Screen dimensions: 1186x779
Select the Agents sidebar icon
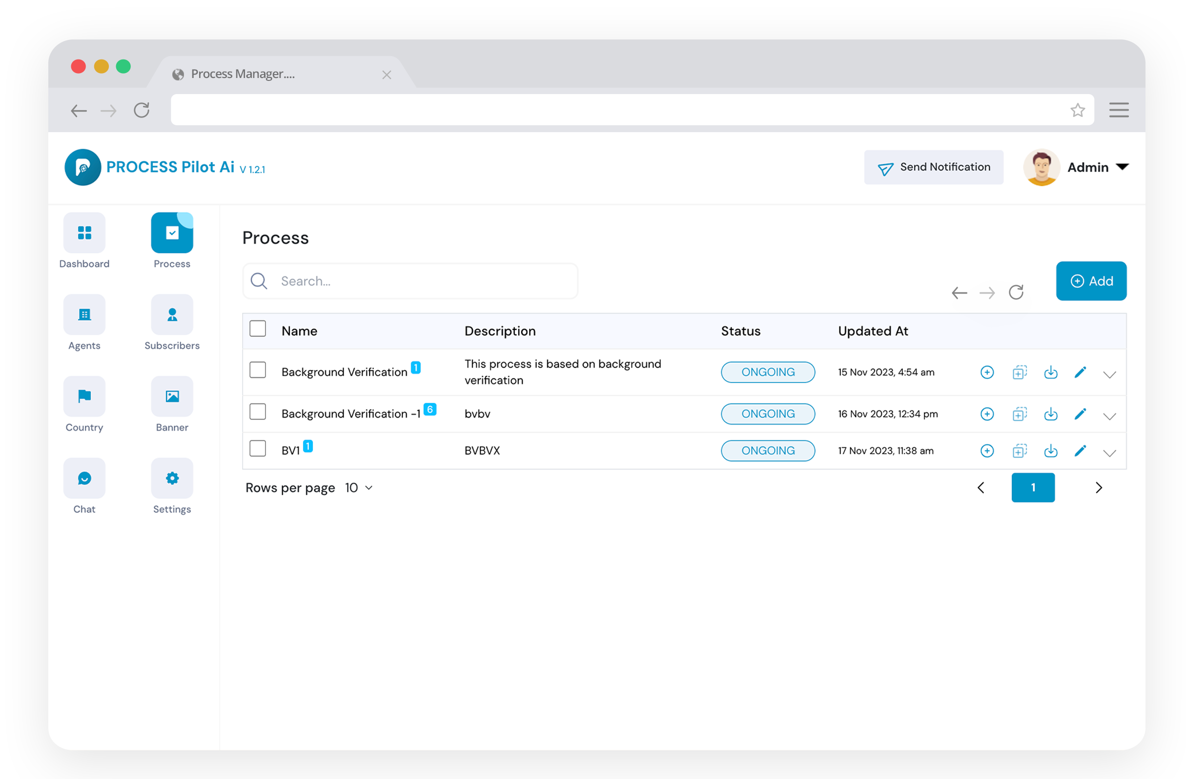pos(84,314)
